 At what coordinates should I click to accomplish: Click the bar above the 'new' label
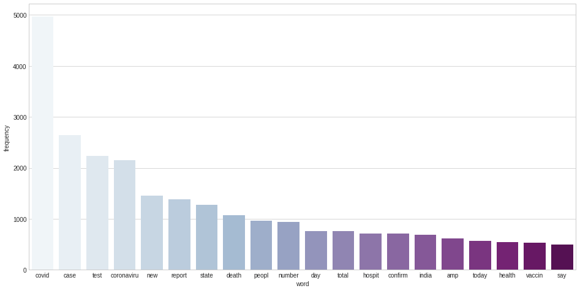pyautogui.click(x=152, y=233)
